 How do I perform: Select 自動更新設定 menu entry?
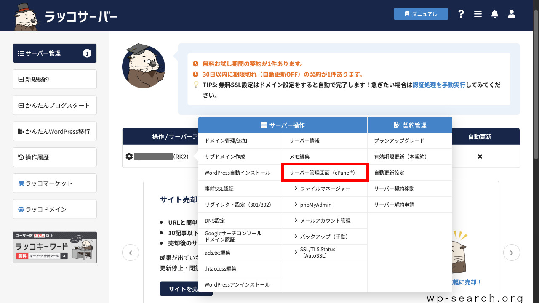[410, 173]
